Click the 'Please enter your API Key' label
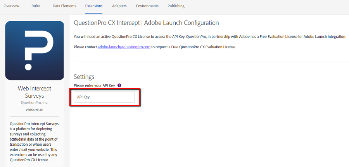The image size is (349, 167). 94,85
